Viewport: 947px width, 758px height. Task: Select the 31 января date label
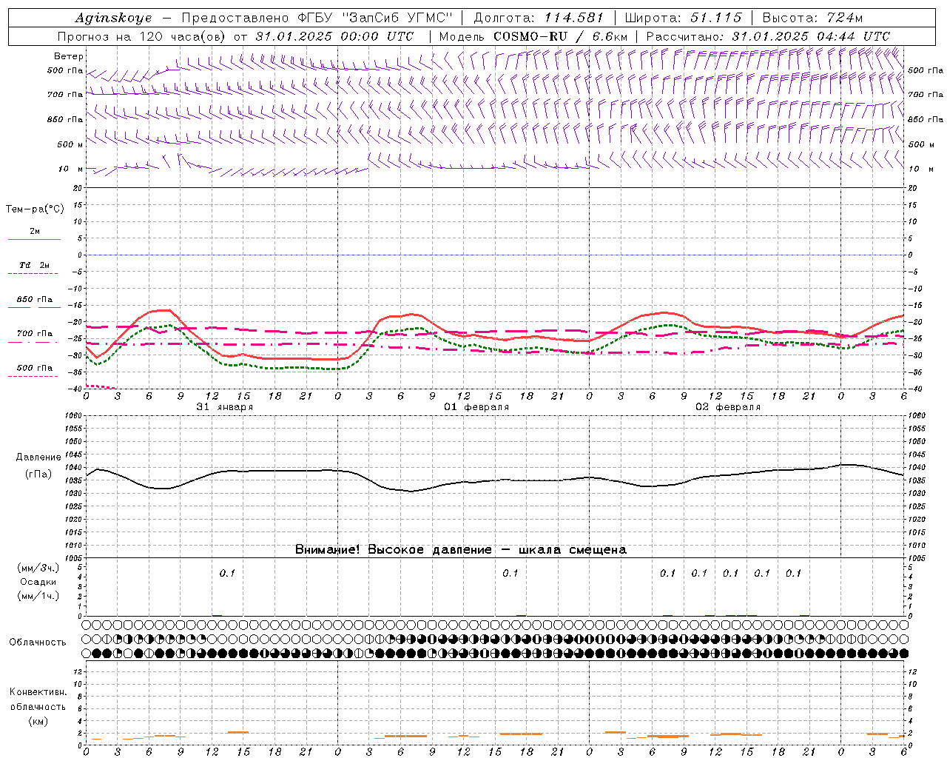pyautogui.click(x=225, y=407)
